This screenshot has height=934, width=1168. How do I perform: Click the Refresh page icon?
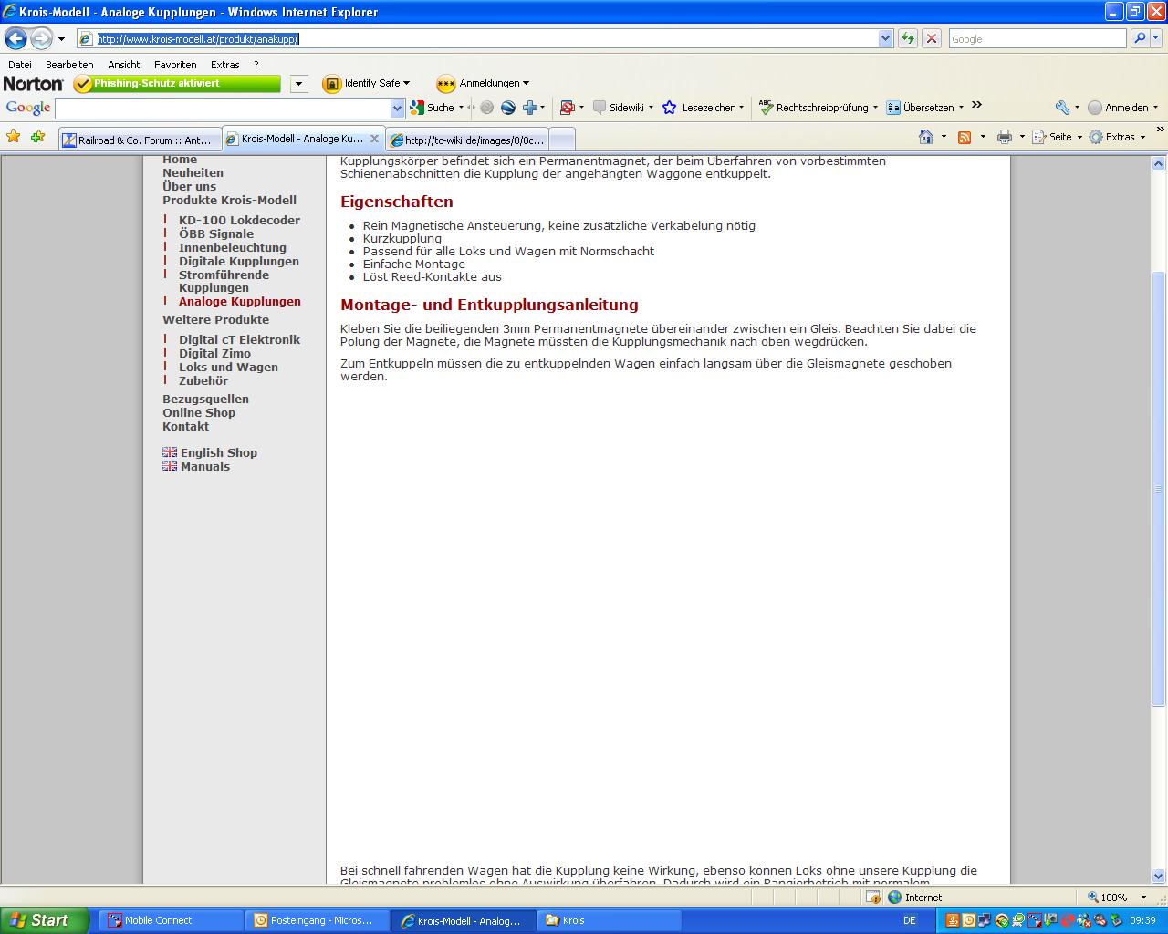pyautogui.click(x=907, y=38)
